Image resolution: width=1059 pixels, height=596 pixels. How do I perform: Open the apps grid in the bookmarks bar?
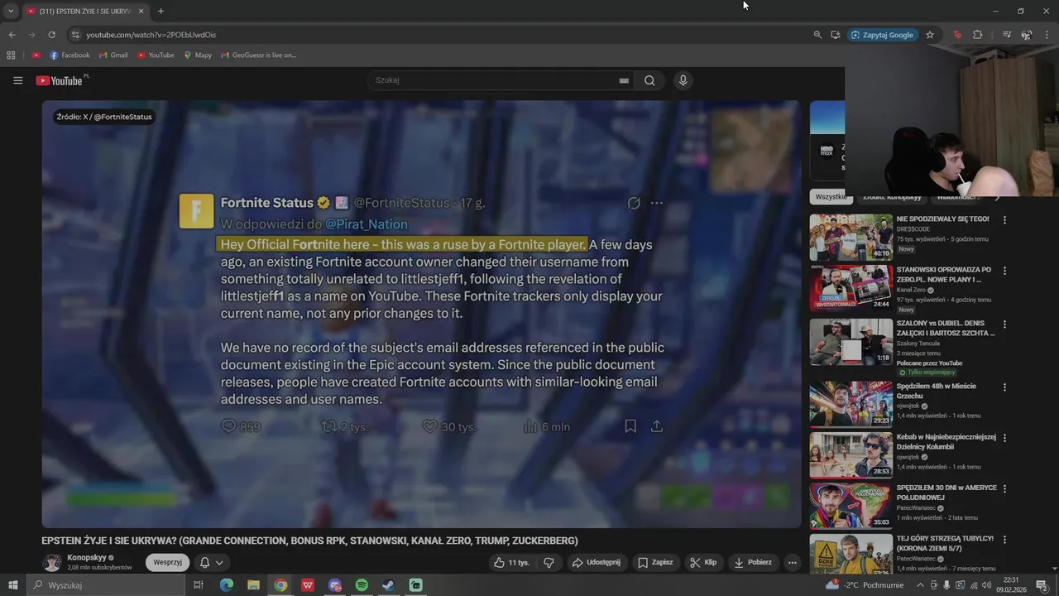click(11, 55)
